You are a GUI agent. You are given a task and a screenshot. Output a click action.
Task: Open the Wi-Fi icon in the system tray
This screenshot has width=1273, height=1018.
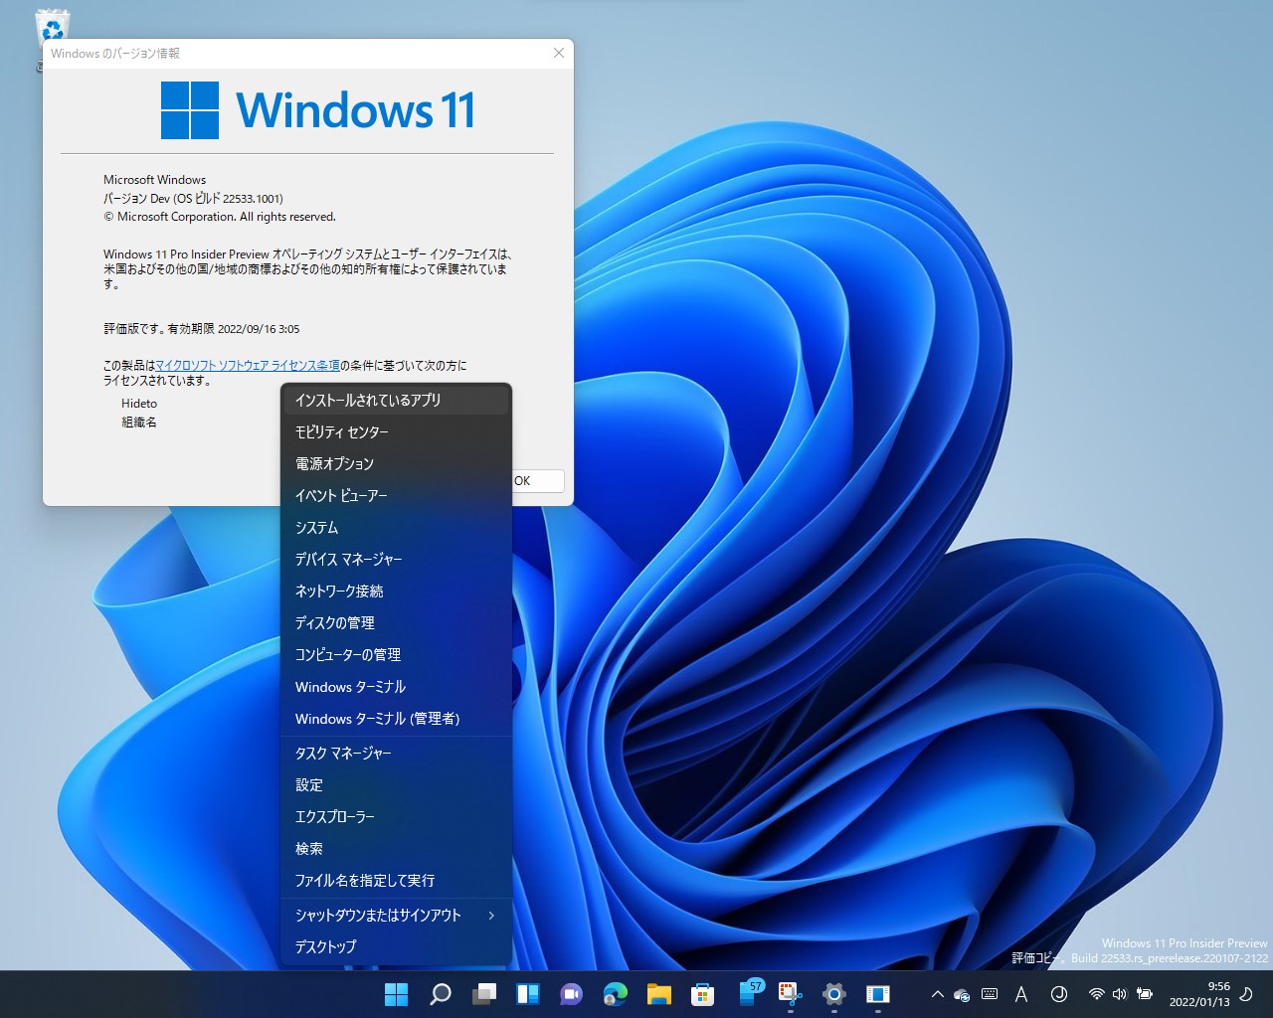(1096, 995)
